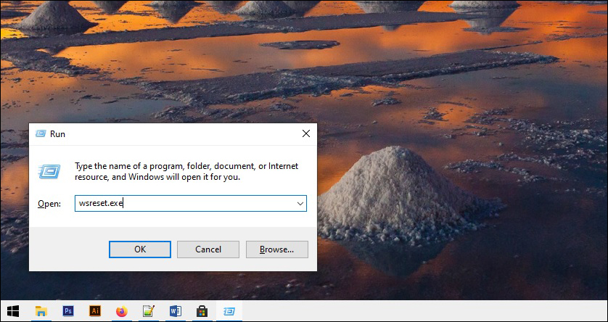Image resolution: width=608 pixels, height=322 pixels.
Task: Open File Explorer from the taskbar
Action: click(41, 311)
